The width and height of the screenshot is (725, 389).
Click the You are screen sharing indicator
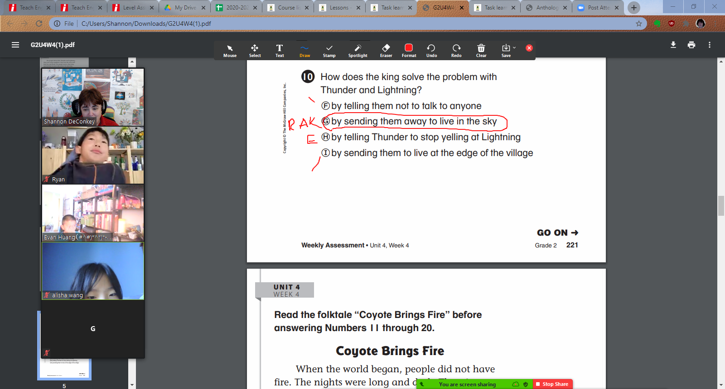467,384
